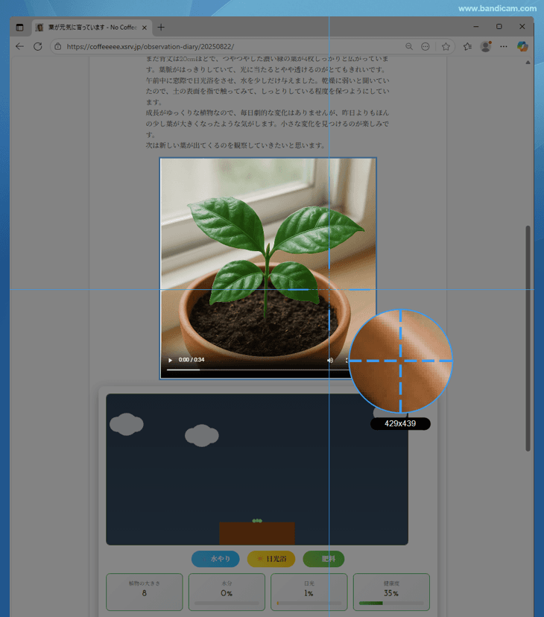Click the 日光 1% stat card
The width and height of the screenshot is (544, 617).
point(309,592)
